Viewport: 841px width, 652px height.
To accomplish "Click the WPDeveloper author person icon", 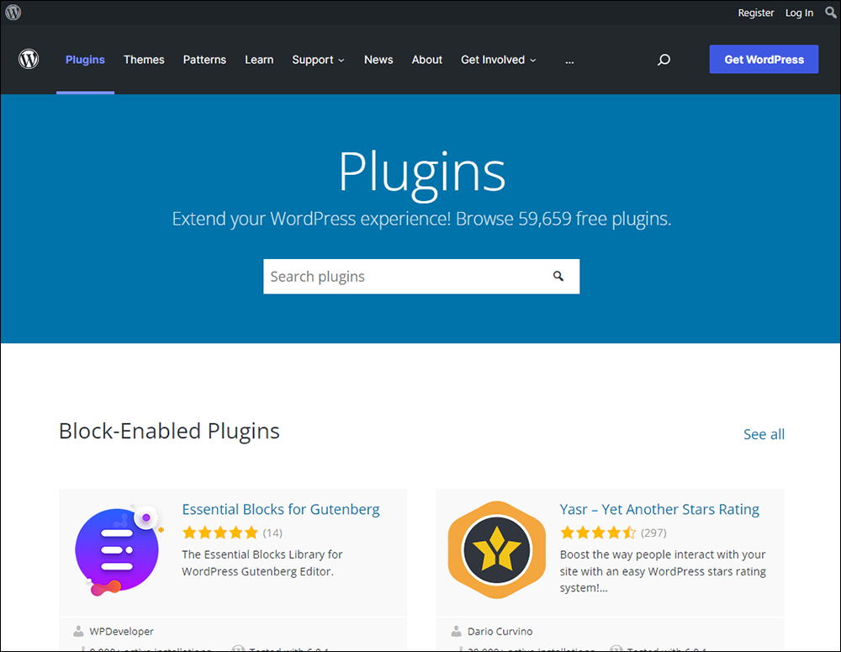I will click(x=78, y=631).
